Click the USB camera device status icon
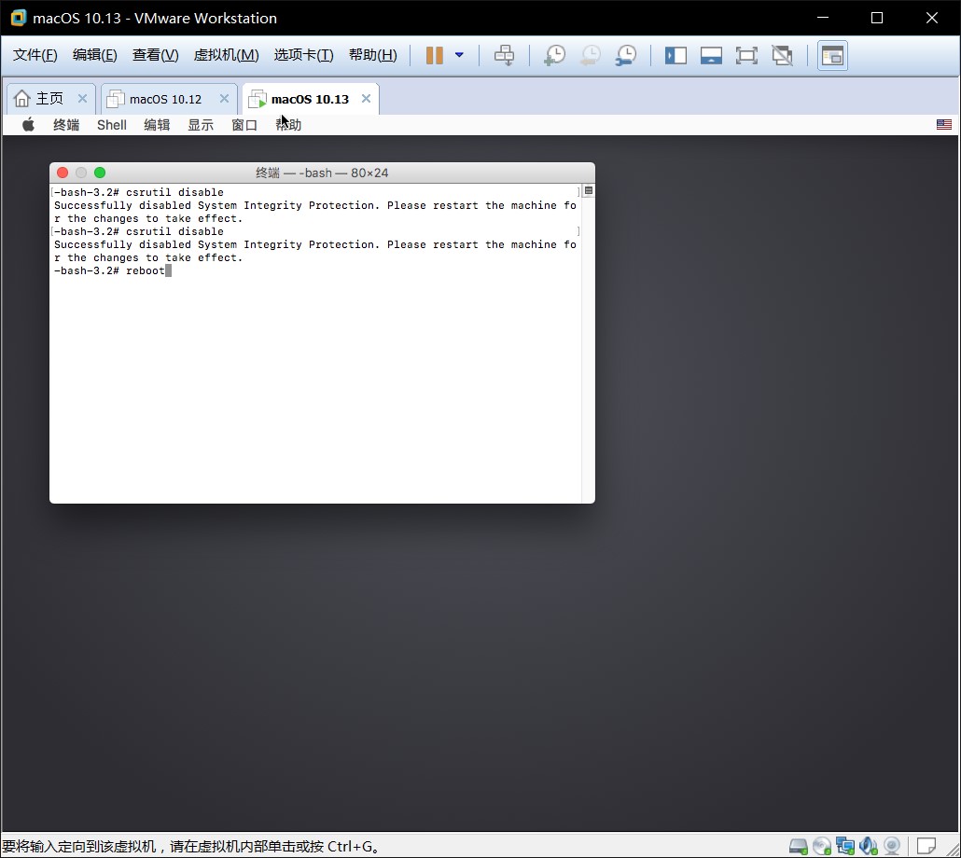 [x=892, y=847]
